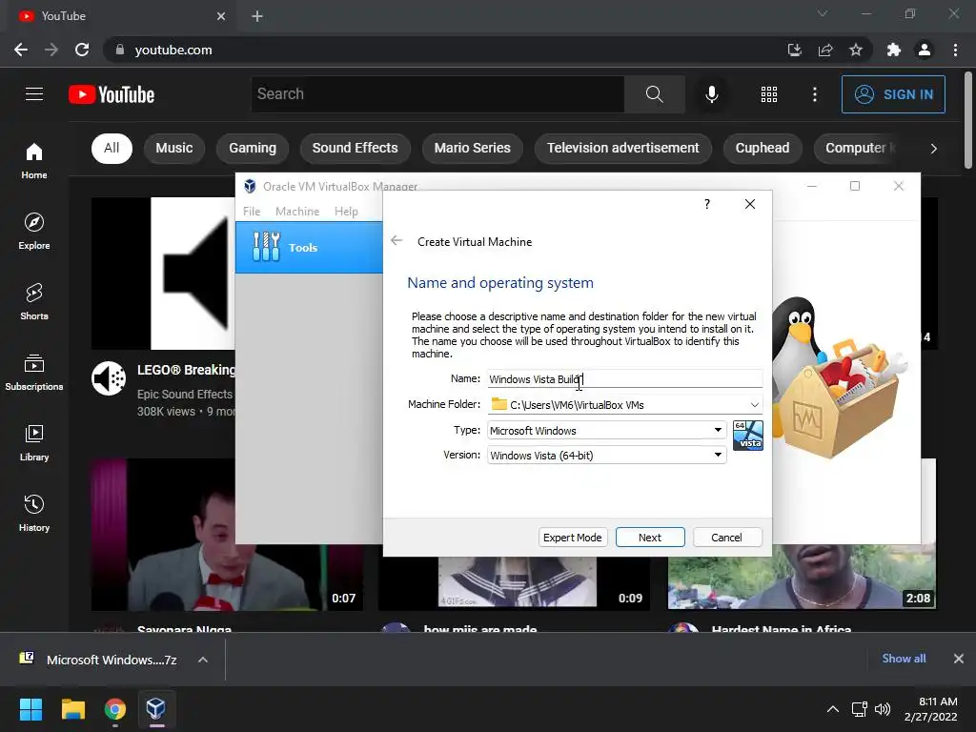Click the clock and date in taskbar
The image size is (976, 732).
pyautogui.click(x=930, y=709)
